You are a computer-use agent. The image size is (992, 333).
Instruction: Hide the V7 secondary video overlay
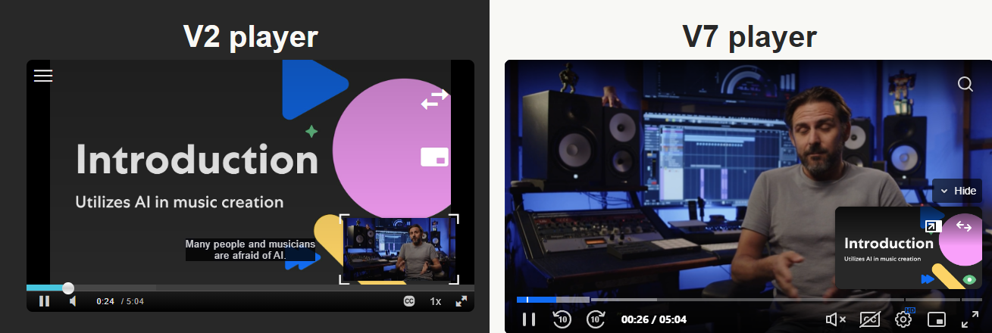pyautogui.click(x=957, y=191)
